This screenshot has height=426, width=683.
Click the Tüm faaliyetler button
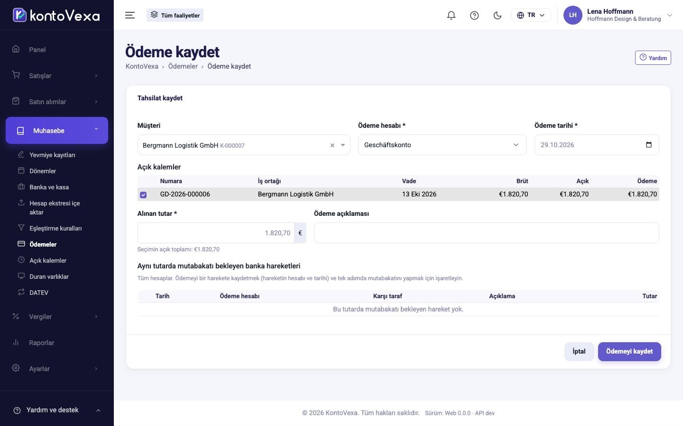click(175, 15)
